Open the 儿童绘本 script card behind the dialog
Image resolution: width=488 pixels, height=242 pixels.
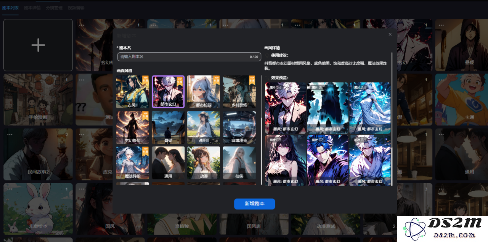[38, 208]
